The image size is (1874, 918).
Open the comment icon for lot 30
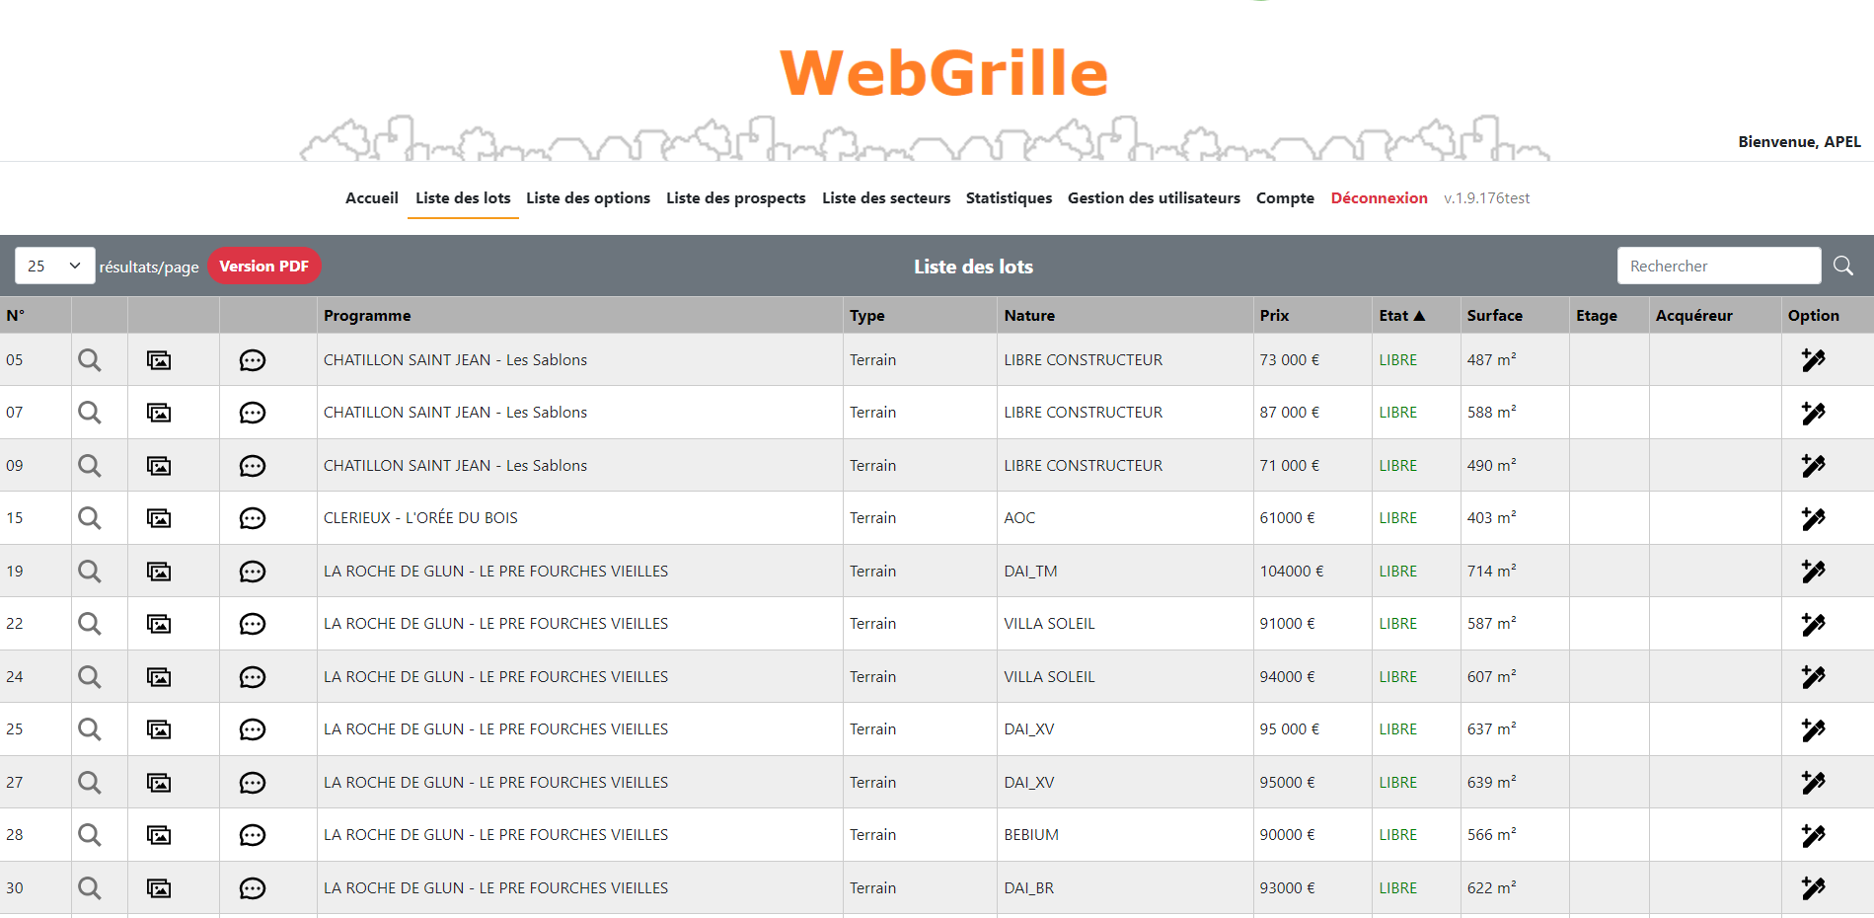point(253,888)
